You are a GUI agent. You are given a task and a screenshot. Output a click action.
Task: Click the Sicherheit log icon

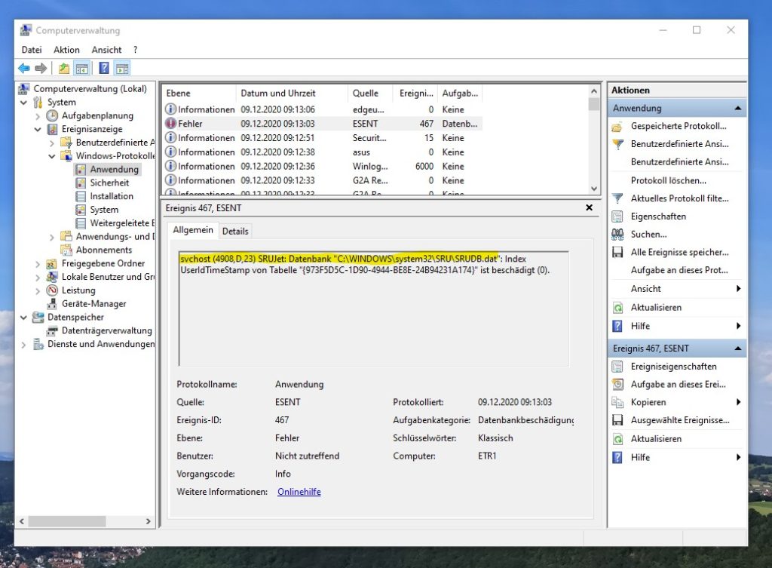click(x=81, y=183)
